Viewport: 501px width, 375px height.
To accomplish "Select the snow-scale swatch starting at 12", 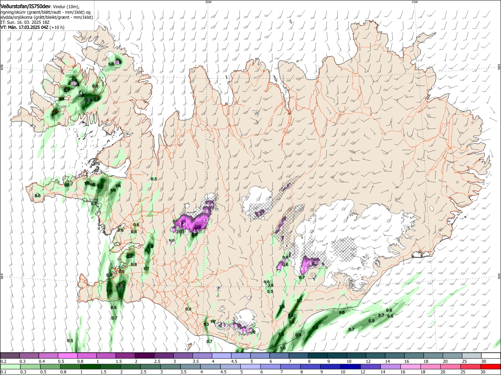I will [x=375, y=356].
